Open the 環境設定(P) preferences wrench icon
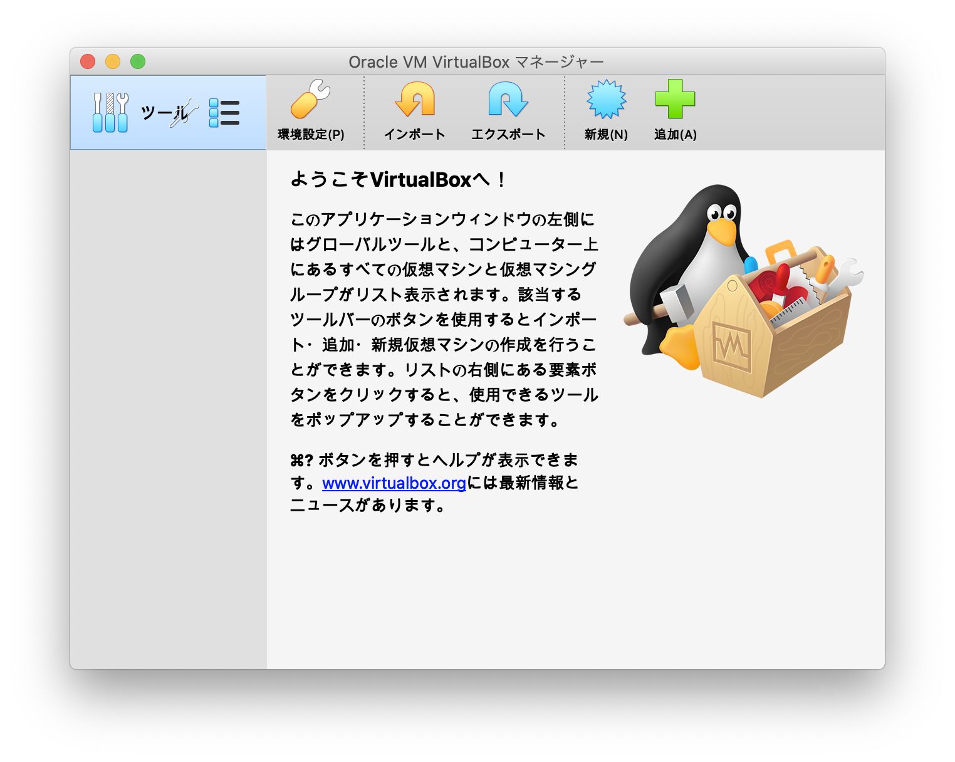Image resolution: width=955 pixels, height=762 pixels. (x=311, y=99)
